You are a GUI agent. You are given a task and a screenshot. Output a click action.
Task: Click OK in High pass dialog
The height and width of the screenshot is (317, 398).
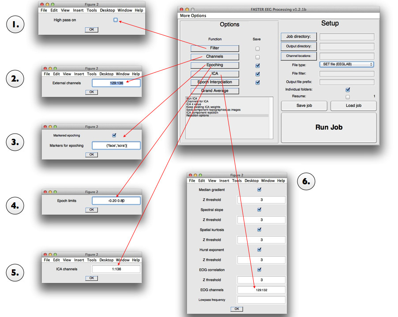click(x=92, y=30)
